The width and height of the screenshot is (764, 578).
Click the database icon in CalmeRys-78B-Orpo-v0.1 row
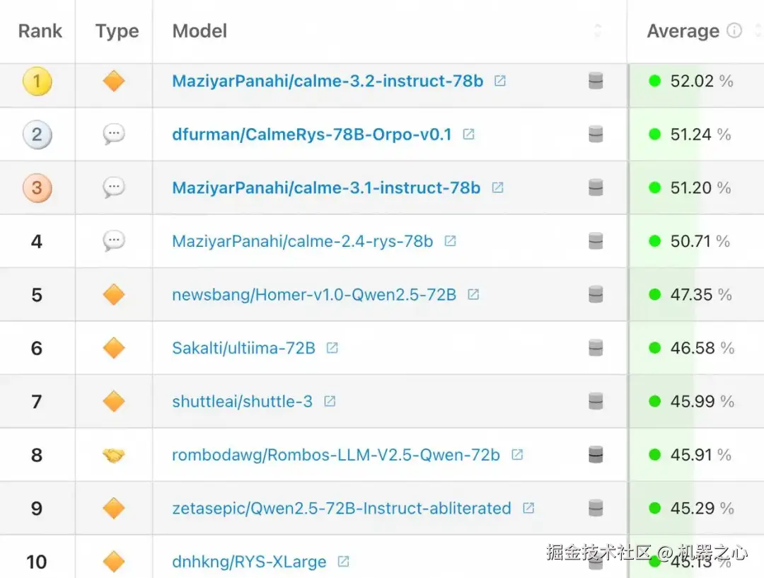tap(596, 134)
